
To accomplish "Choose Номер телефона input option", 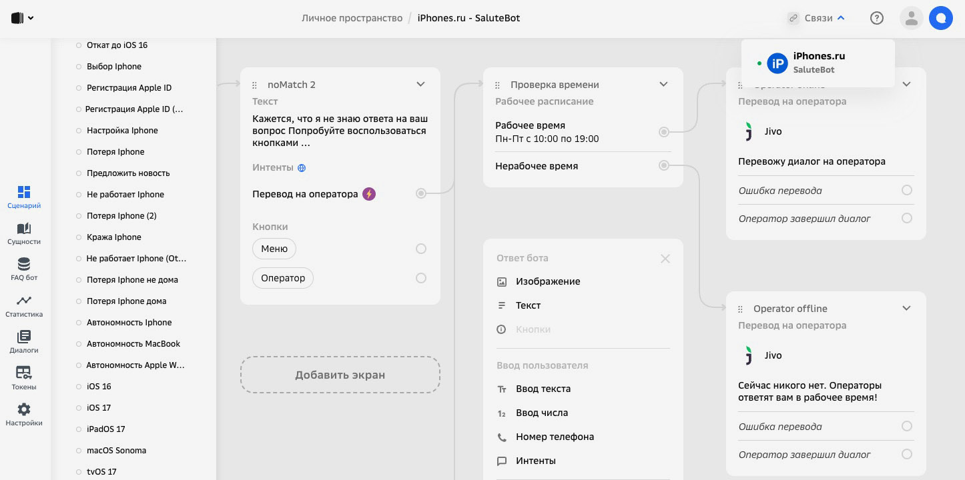I will pyautogui.click(x=554, y=437).
